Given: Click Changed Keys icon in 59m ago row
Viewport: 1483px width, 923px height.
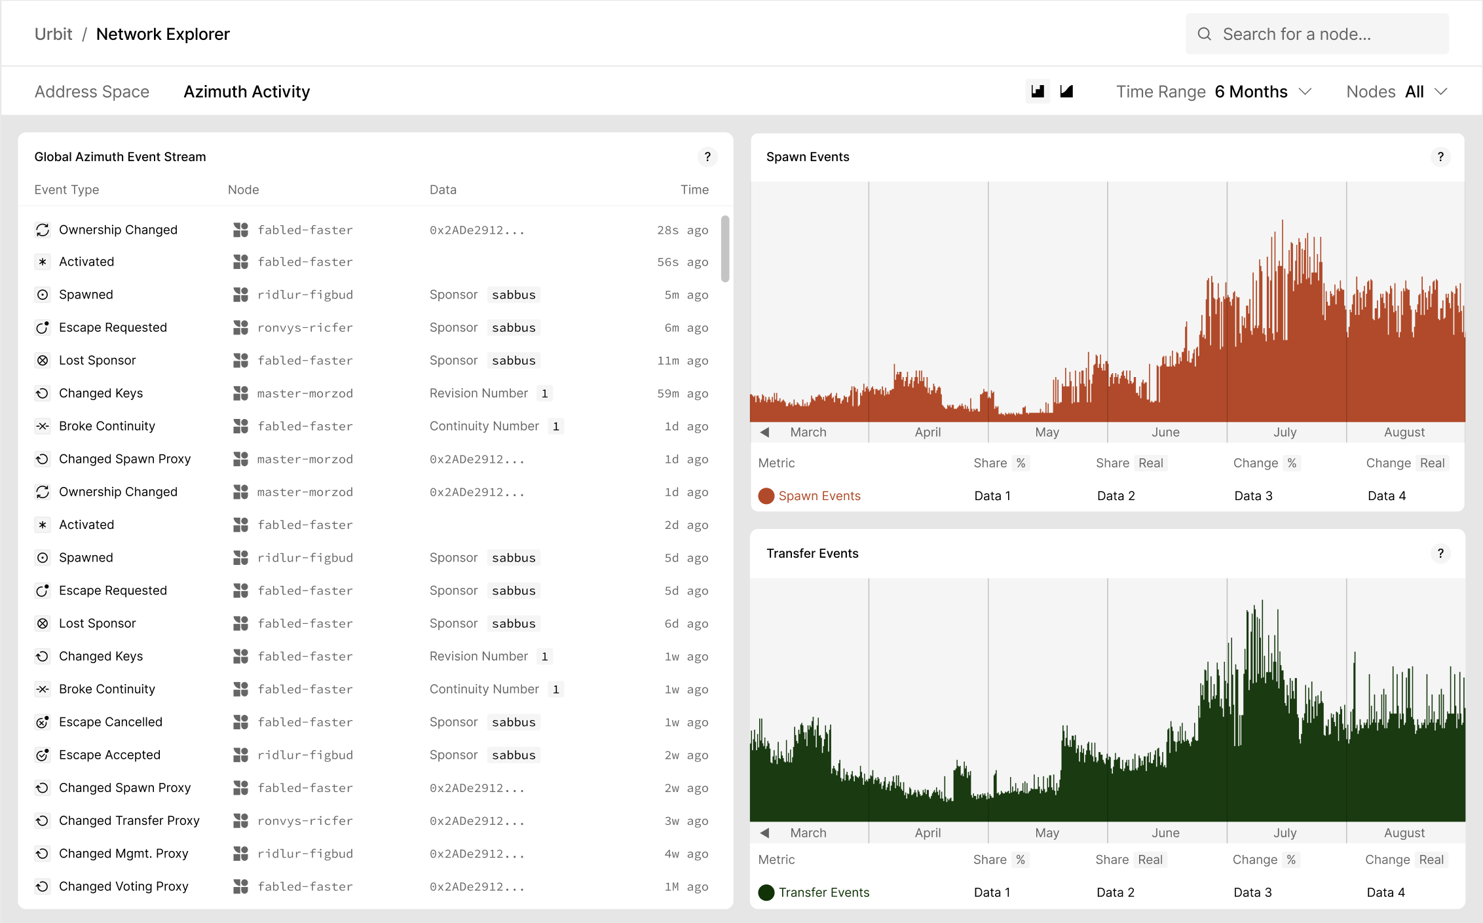Looking at the screenshot, I should [43, 393].
